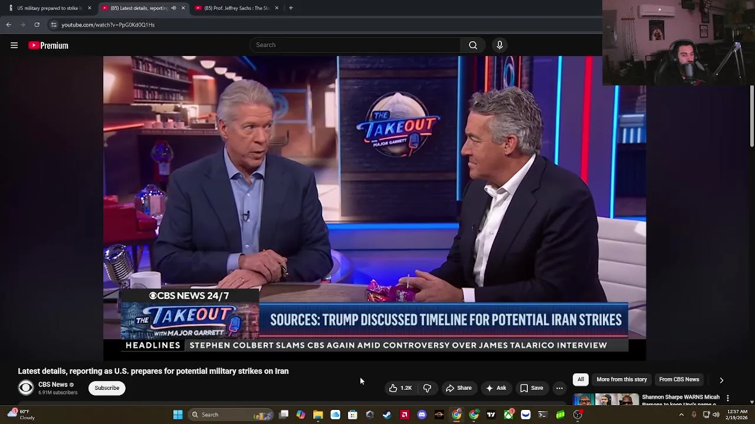755x424 pixels.
Task: Focus the YouTube search field
Action: pyautogui.click(x=355, y=45)
